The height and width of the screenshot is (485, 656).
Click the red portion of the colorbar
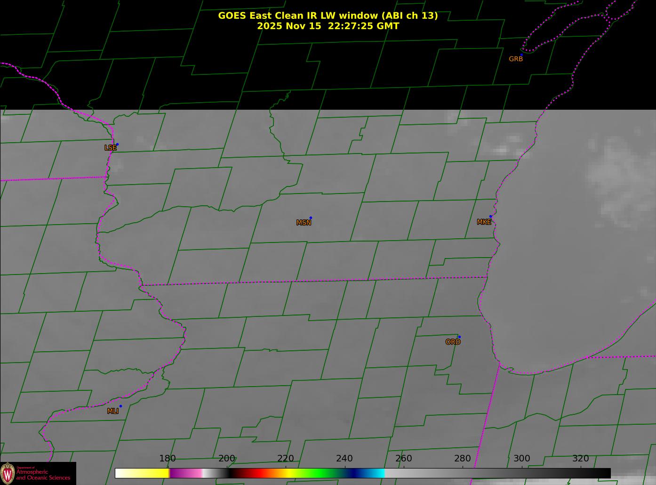click(x=256, y=473)
